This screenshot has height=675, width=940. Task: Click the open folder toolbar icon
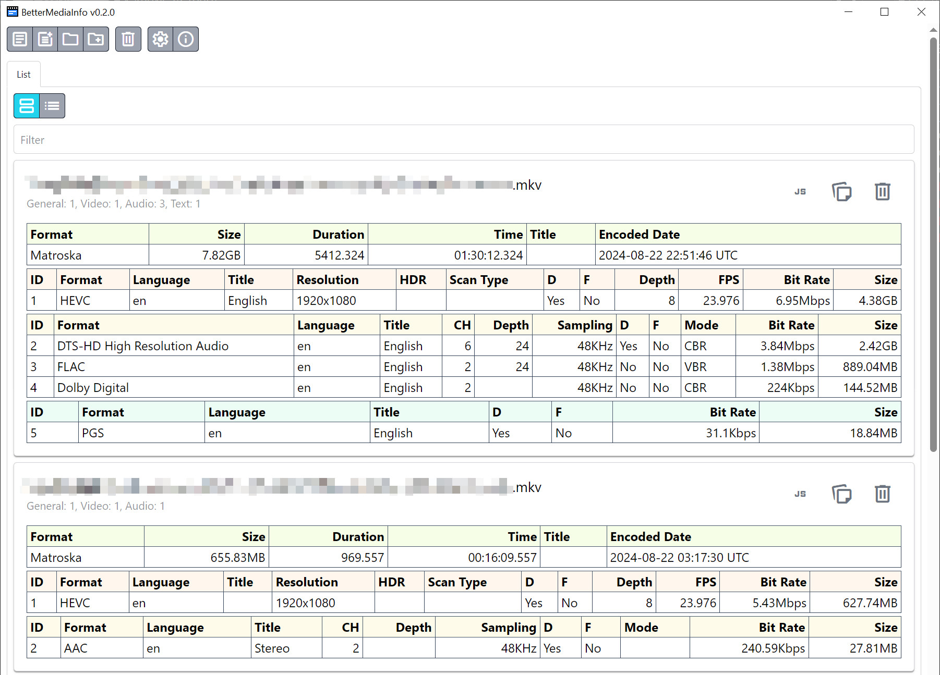point(70,39)
